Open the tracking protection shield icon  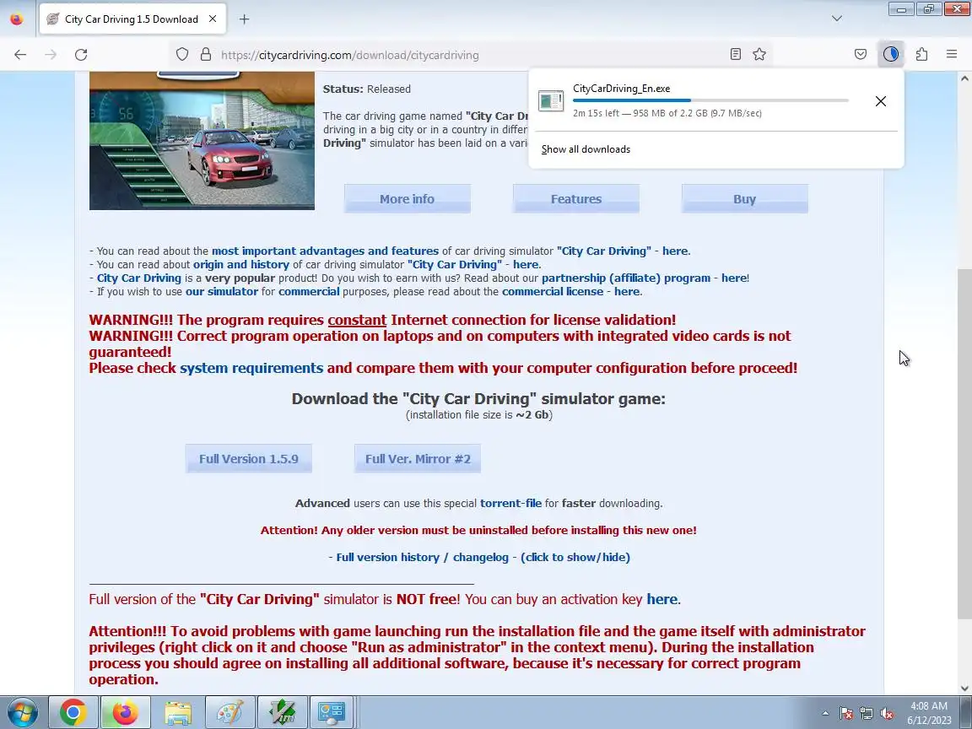pos(181,55)
